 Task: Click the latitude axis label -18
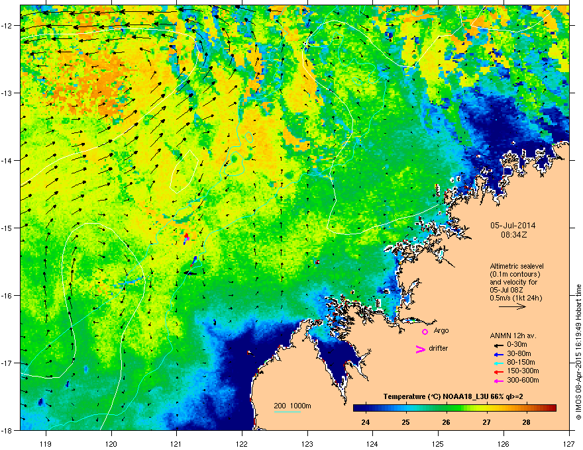point(7,430)
